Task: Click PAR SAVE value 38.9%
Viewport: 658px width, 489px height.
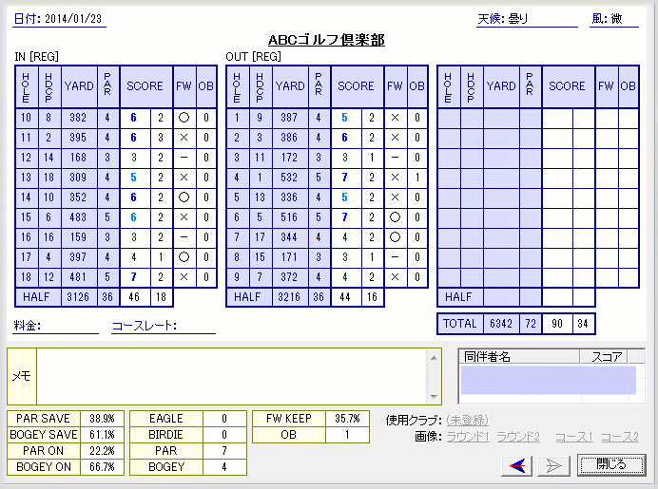Action: tap(102, 419)
